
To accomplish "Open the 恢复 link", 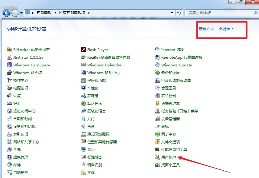I will click(x=17, y=96).
